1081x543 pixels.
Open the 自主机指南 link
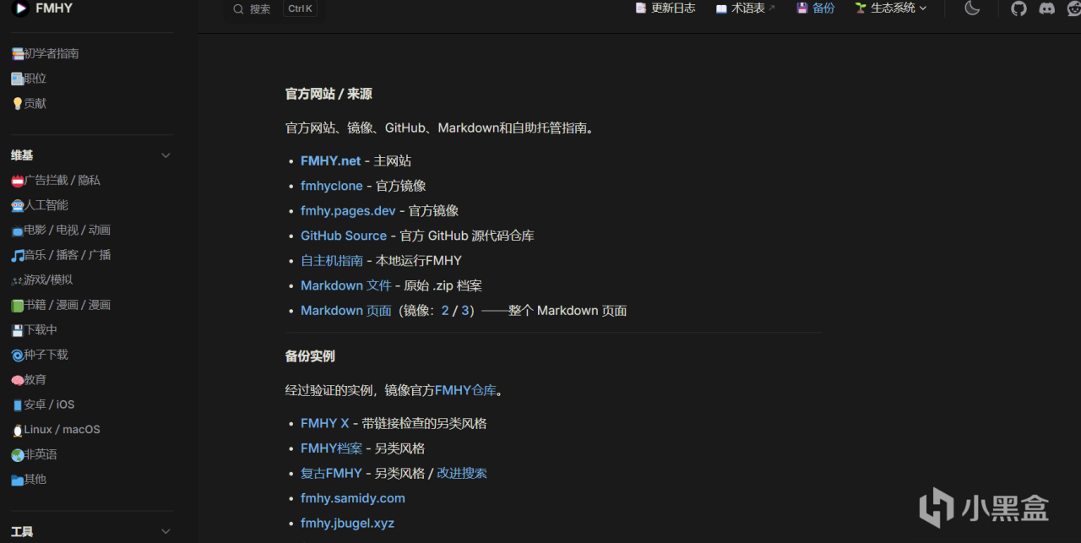click(332, 260)
